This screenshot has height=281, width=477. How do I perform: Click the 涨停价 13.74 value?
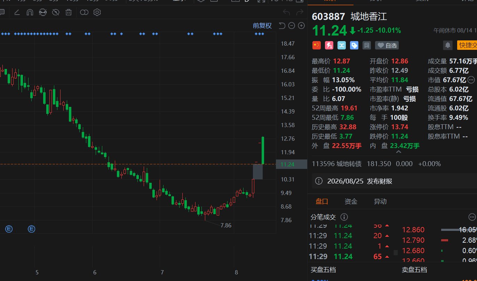coord(399,127)
